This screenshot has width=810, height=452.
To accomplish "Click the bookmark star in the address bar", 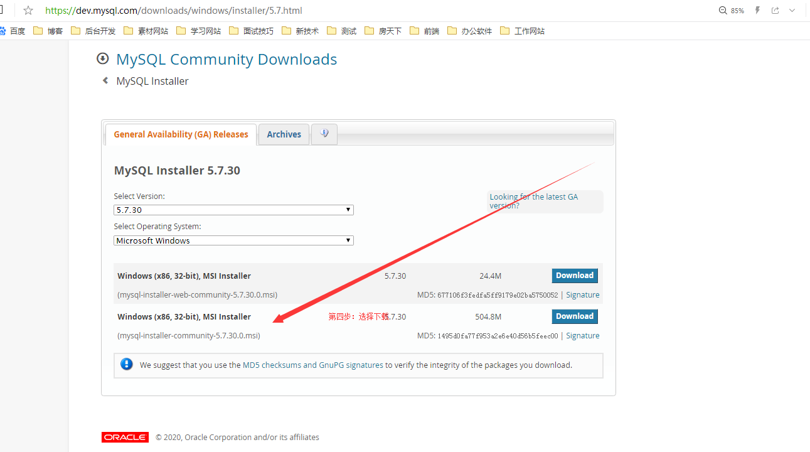I will pos(28,10).
